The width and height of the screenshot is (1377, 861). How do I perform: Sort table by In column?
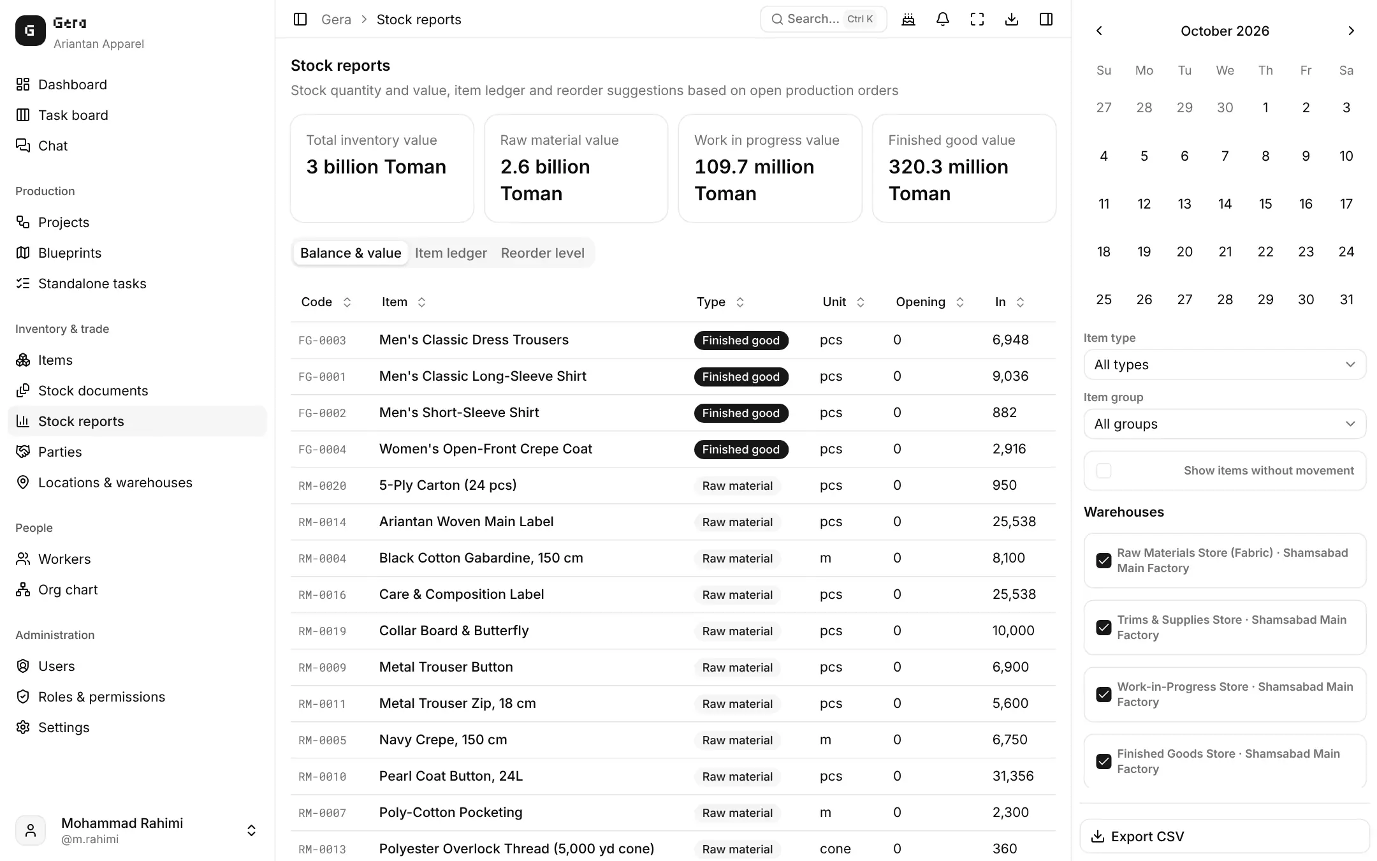1010,302
